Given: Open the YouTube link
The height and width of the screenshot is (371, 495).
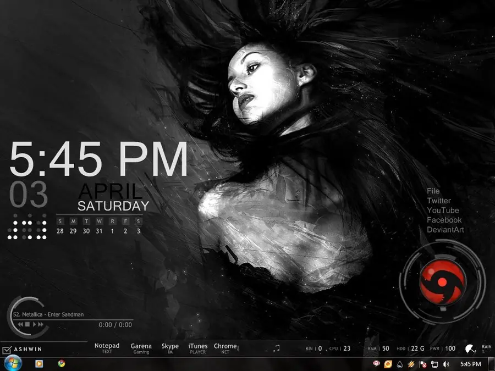Looking at the screenshot, I should 443,211.
